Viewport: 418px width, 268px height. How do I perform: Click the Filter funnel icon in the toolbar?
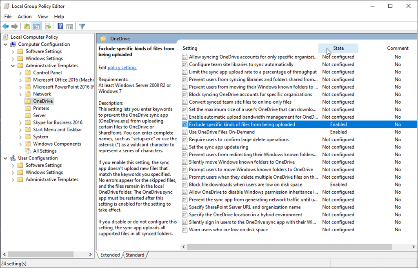[82, 27]
